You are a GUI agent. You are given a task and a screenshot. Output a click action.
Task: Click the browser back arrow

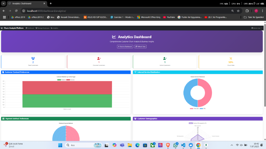pos(4,11)
